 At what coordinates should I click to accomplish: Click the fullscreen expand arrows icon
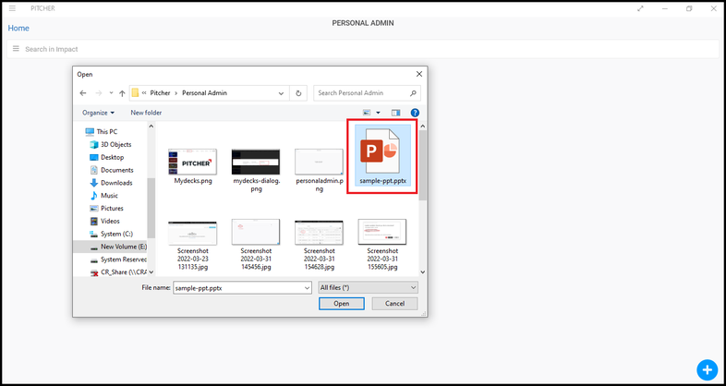[x=641, y=8]
